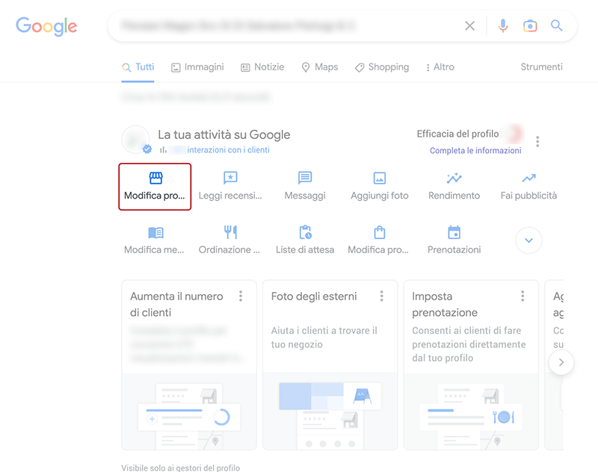The height and width of the screenshot is (472, 598).
Task: Open the Notizie tab
Action: [262, 67]
